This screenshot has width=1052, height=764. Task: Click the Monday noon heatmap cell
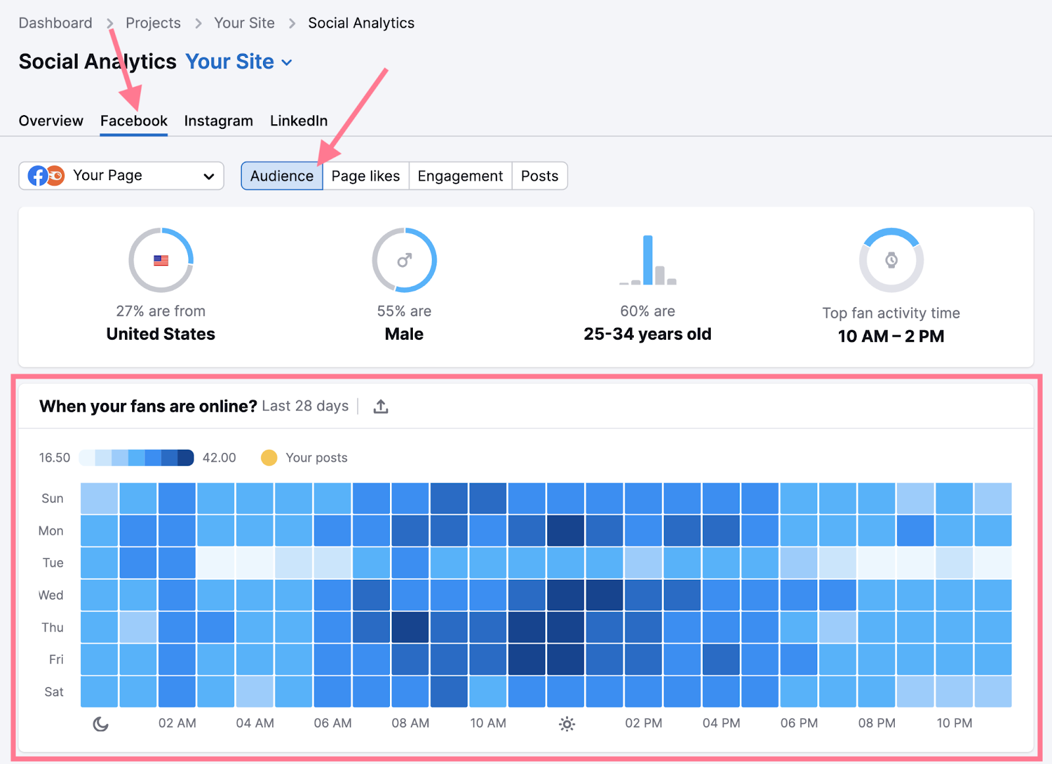click(x=565, y=531)
